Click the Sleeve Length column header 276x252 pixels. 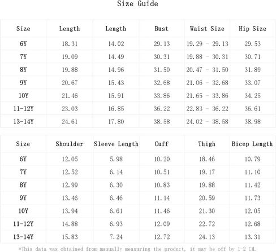116,144
